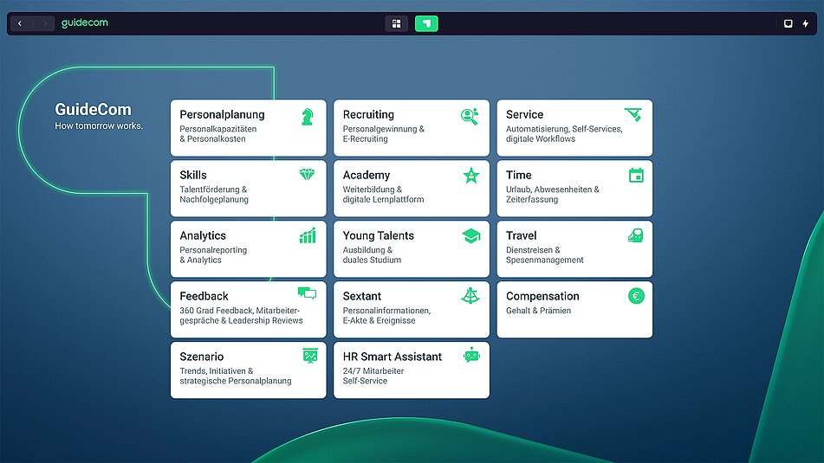Open the Recruiting module tile

coord(412,127)
